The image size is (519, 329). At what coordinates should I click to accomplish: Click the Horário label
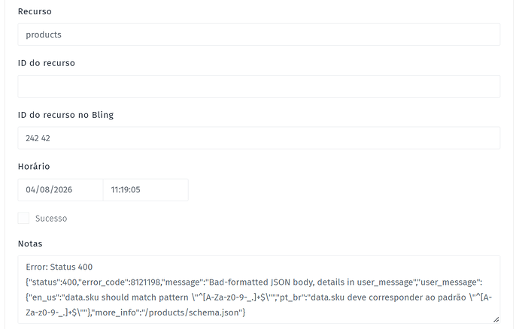coord(34,166)
